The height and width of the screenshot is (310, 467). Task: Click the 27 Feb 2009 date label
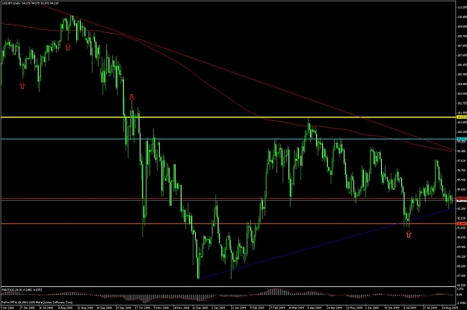277,307
